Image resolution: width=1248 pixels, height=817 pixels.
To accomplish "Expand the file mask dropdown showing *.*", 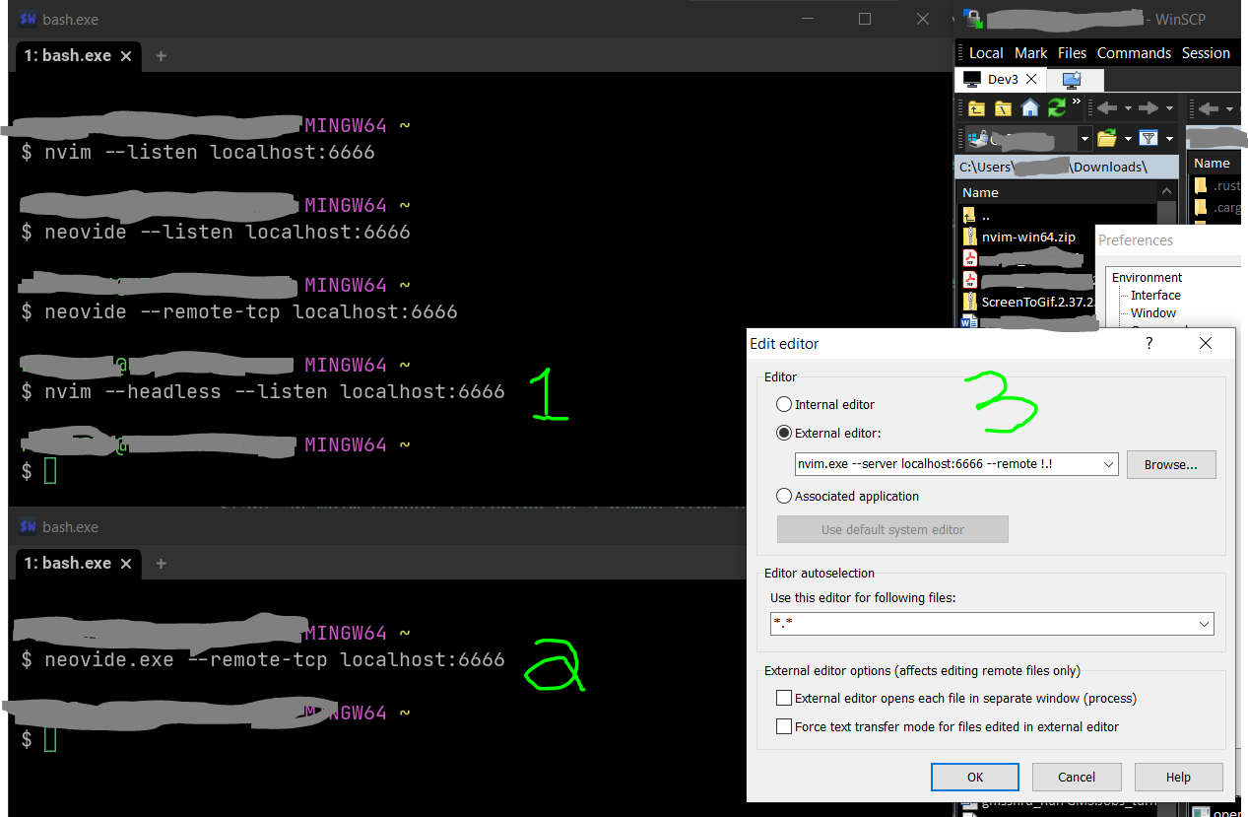I will tap(1204, 624).
